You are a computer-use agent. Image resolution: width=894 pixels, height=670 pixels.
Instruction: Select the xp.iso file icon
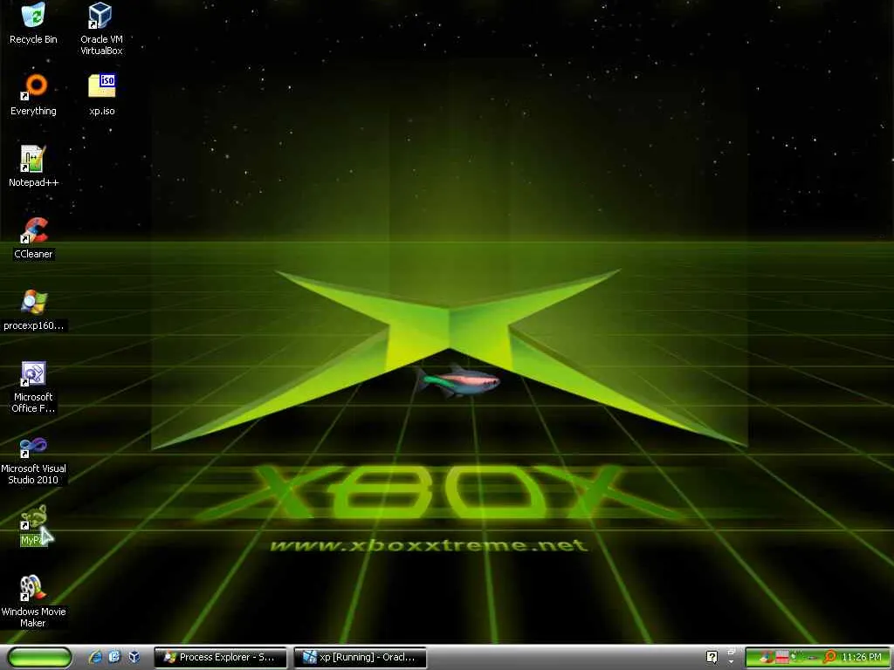click(x=101, y=94)
